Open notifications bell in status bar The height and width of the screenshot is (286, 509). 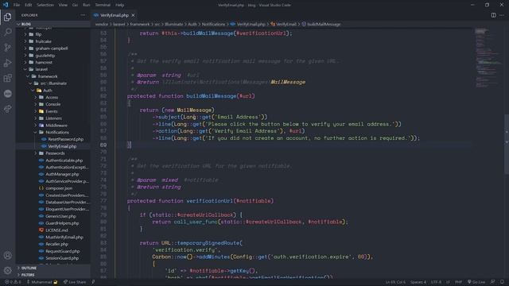click(502, 282)
